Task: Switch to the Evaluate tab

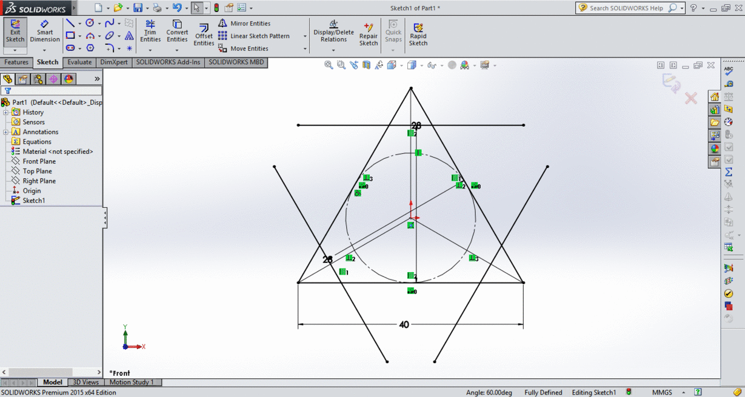Action: 79,62
